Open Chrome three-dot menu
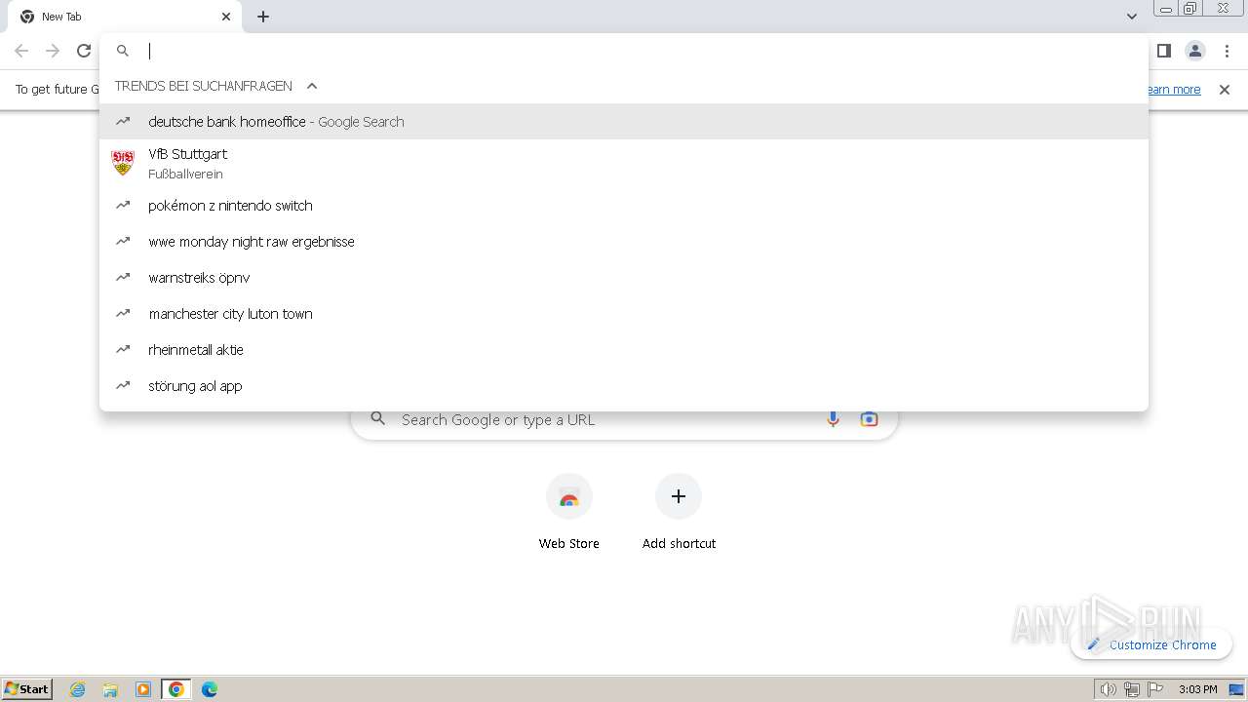Viewport: 1248px width, 702px height. tap(1227, 51)
